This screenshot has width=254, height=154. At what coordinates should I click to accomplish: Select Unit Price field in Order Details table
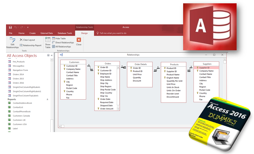point(137,74)
